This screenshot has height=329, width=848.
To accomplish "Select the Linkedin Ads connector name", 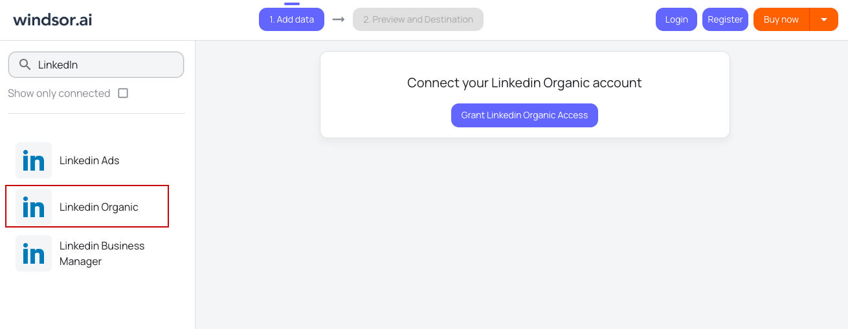I will [89, 160].
